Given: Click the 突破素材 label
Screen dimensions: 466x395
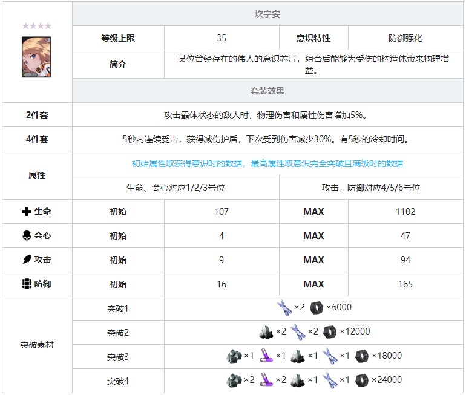Looking at the screenshot, I should pyautogui.click(x=37, y=345).
